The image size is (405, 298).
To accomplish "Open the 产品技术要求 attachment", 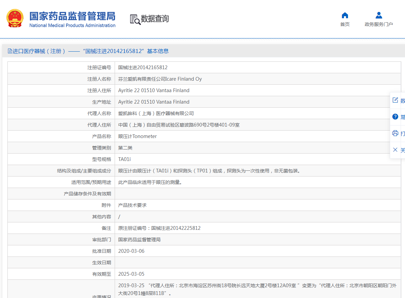I will click(x=132, y=205).
